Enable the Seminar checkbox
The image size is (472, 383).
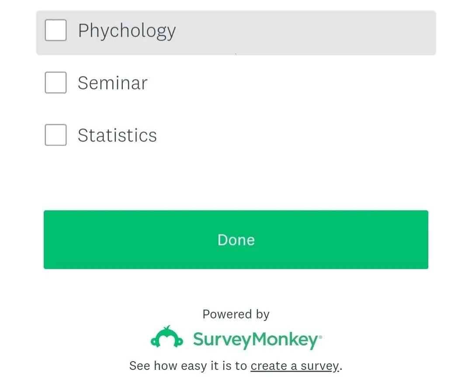[56, 83]
